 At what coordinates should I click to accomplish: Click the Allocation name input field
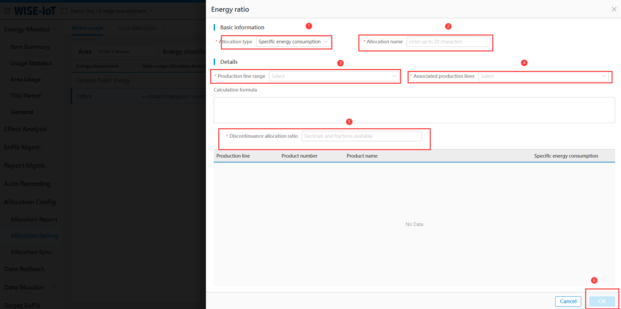click(x=448, y=42)
